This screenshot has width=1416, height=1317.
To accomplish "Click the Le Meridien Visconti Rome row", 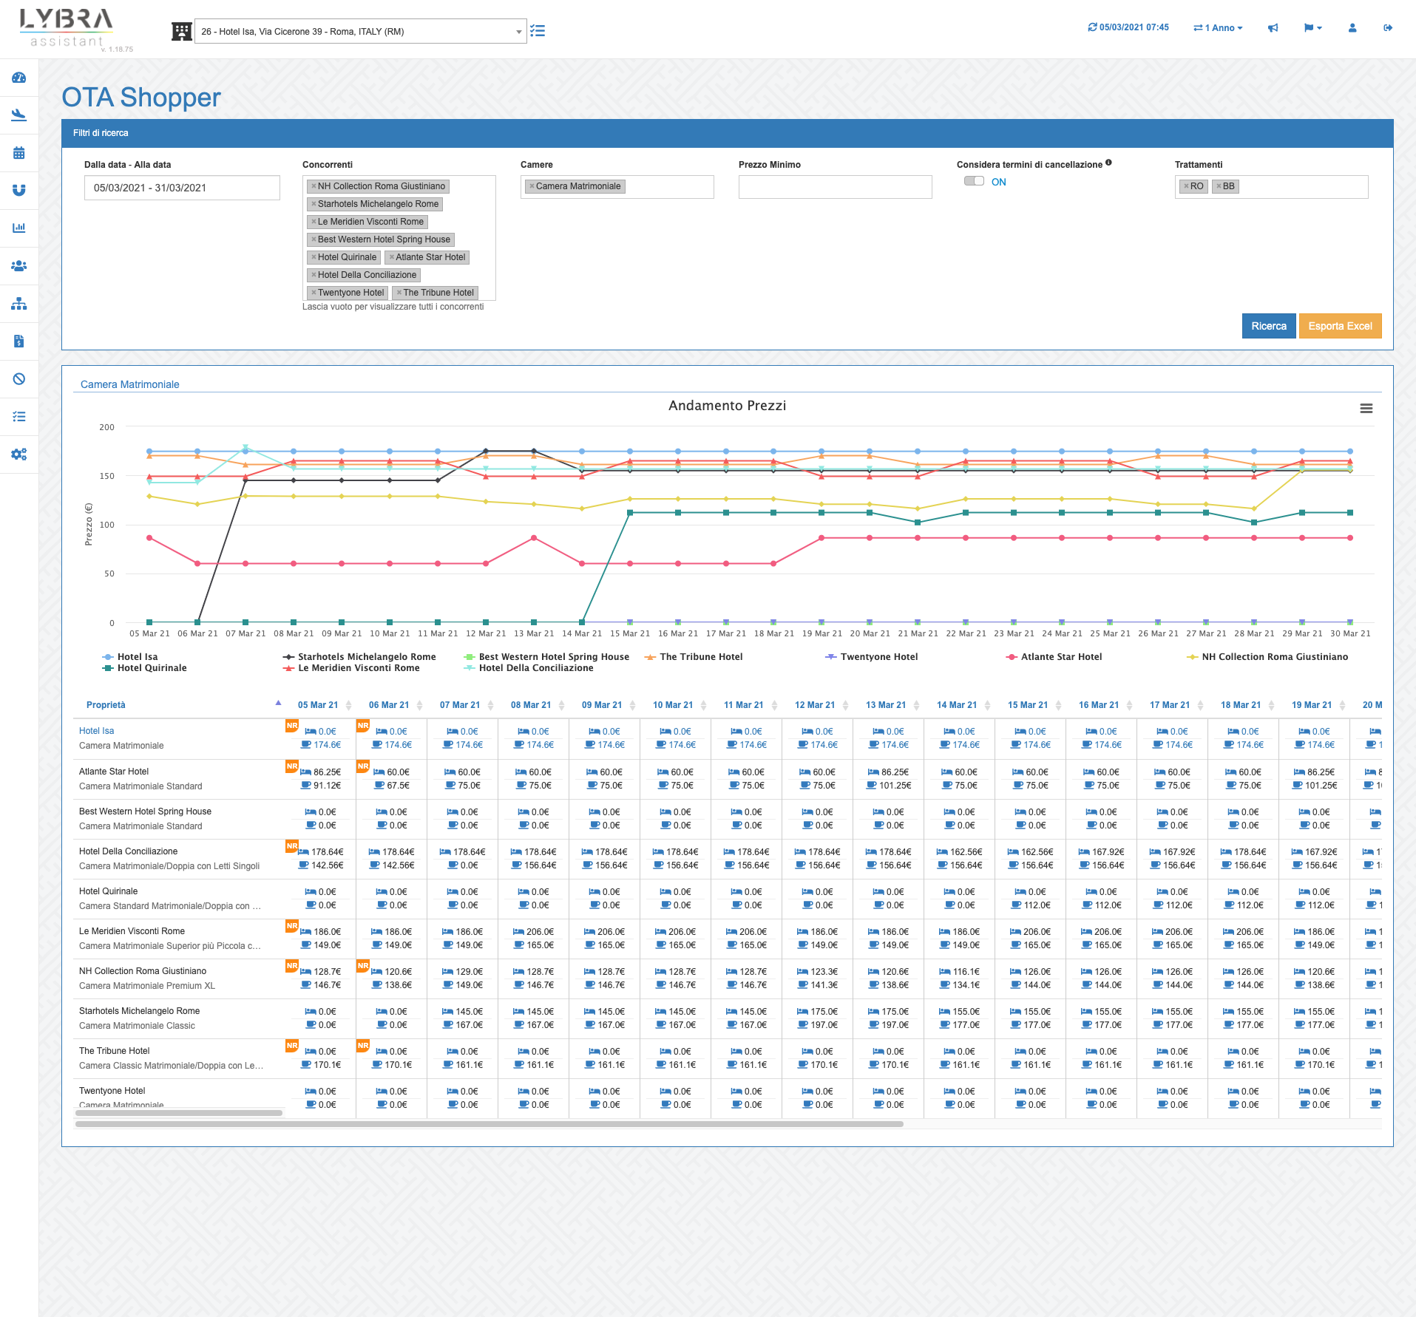I will pos(727,939).
